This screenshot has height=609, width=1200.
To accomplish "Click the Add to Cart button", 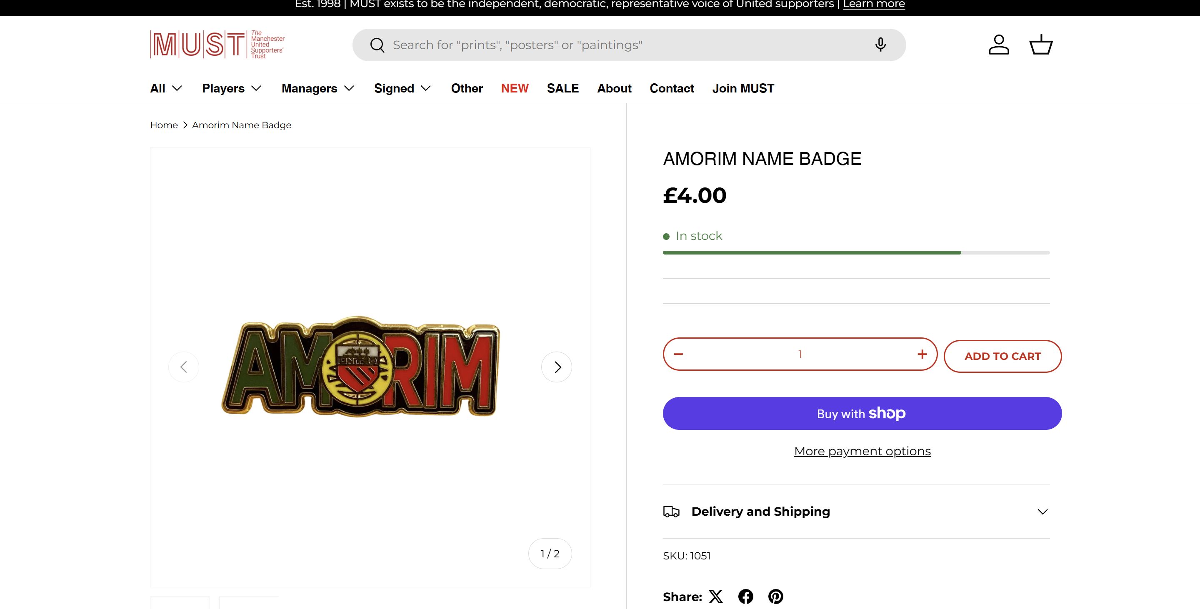I will 1002,356.
